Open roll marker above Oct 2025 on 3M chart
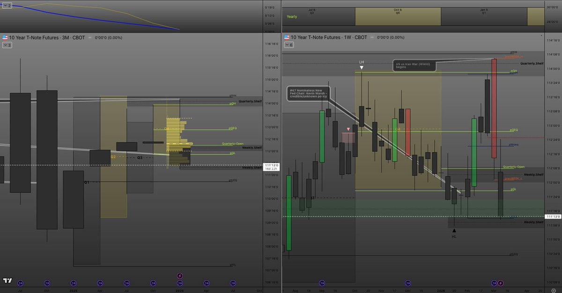The height and width of the screenshot is (293, 562). click(153, 283)
